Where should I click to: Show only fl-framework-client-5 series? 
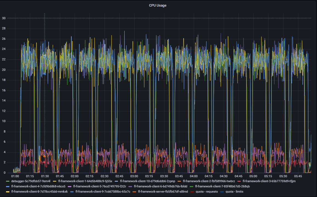click(x=99, y=186)
